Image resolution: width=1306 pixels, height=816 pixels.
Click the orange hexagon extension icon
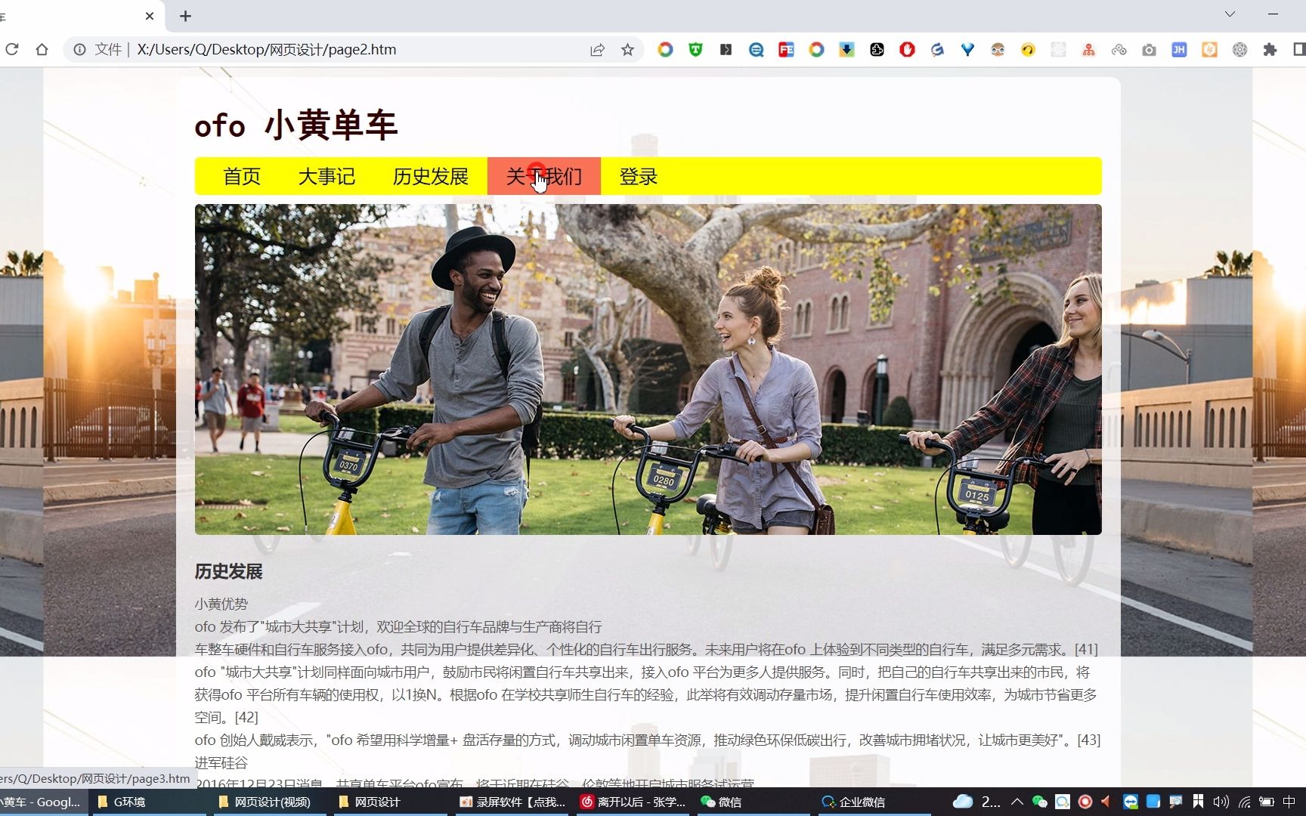point(1209,50)
